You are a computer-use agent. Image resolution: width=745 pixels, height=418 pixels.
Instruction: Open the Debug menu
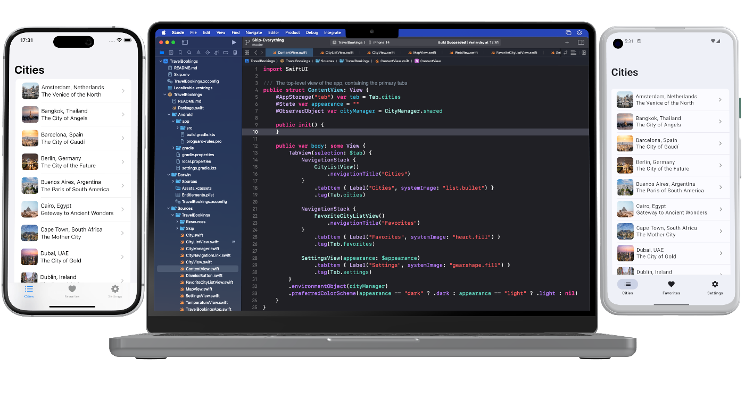(312, 32)
